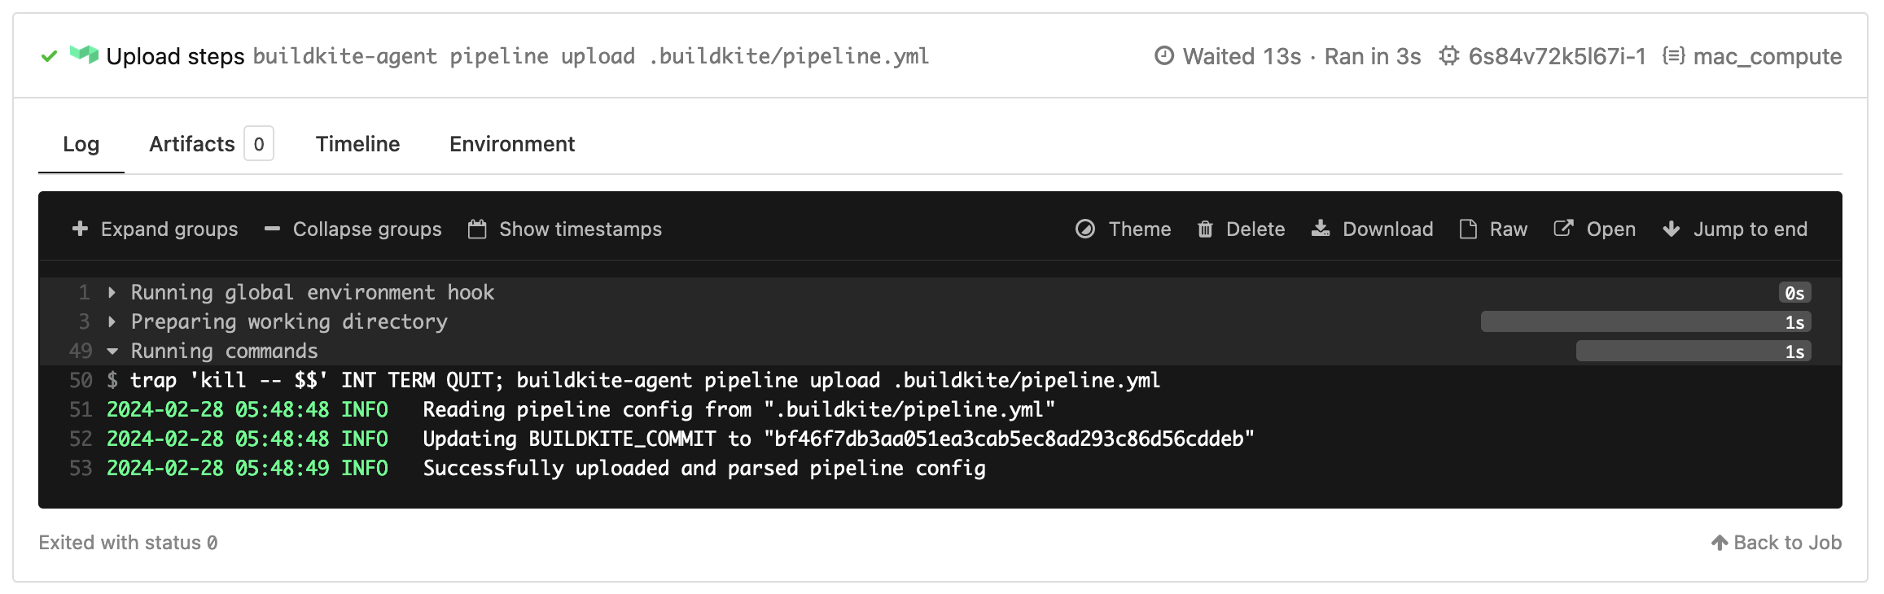This screenshot has height=594, width=1884.
Task: Click the mac_compute queue label
Action: point(1767,56)
